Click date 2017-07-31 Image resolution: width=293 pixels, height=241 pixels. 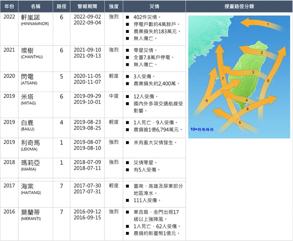pyautogui.click(x=87, y=191)
